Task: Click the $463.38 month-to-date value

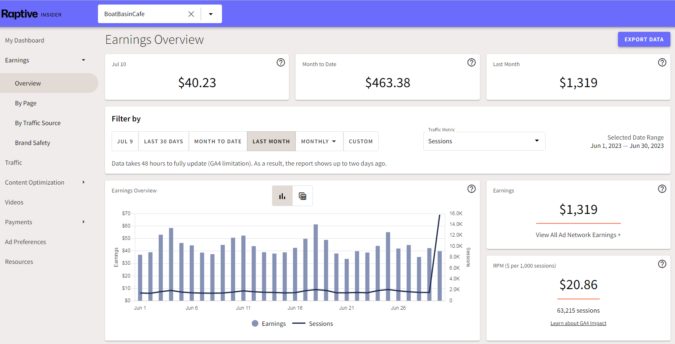Action: click(x=388, y=83)
